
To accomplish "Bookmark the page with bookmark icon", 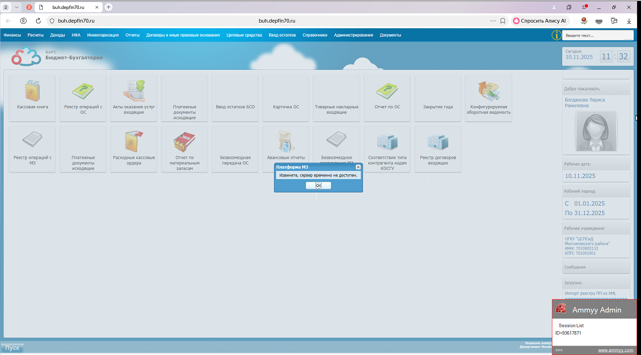I will pos(503,21).
